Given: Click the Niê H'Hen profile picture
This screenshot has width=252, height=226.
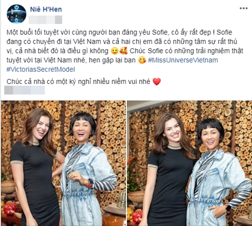Looking at the screenshot, I should coord(16,14).
